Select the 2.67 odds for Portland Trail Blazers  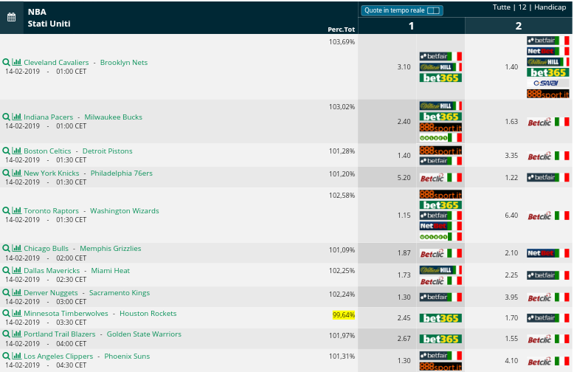(x=404, y=339)
